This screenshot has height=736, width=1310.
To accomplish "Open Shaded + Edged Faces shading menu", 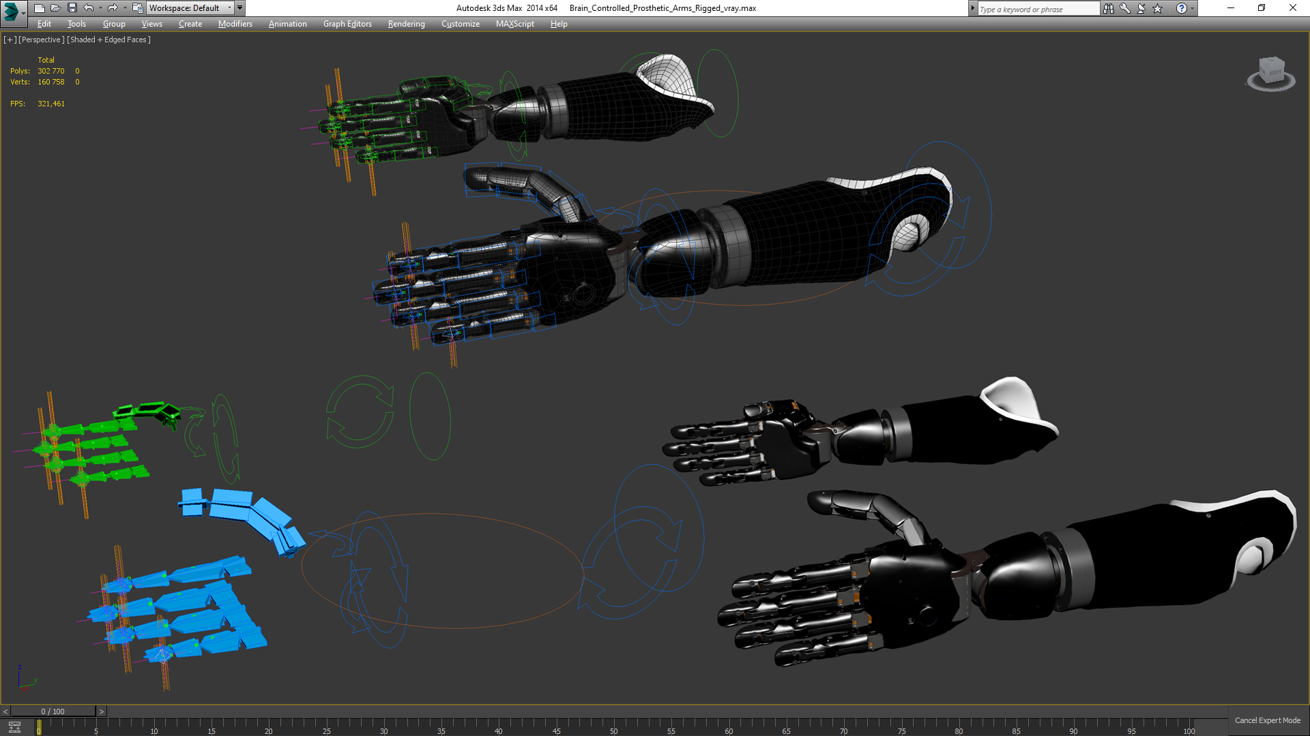I will click(108, 40).
